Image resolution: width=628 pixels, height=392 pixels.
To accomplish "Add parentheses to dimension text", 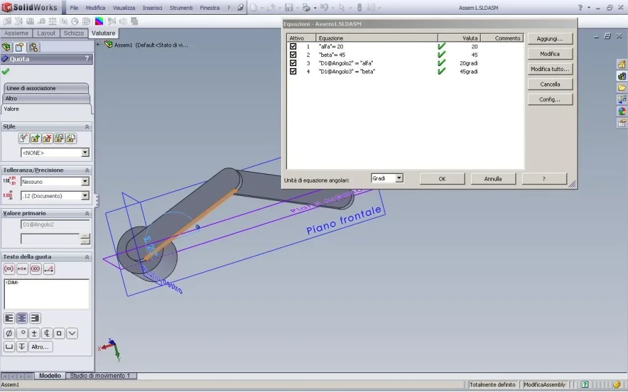I will tap(9, 269).
